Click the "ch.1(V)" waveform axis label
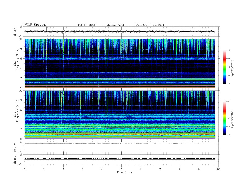The height and width of the screenshot is (190, 246). coord(15,31)
